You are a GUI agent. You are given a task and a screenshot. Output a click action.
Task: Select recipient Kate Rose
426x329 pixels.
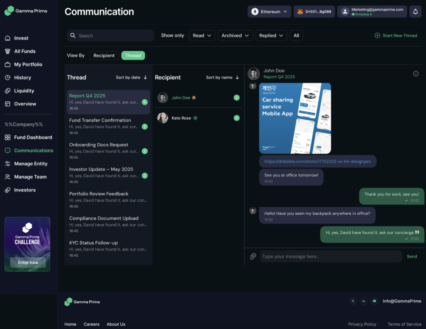[198, 118]
